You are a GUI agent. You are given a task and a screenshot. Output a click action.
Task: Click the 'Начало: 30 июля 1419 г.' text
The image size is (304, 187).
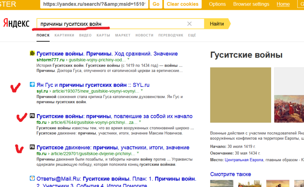coord(233,146)
